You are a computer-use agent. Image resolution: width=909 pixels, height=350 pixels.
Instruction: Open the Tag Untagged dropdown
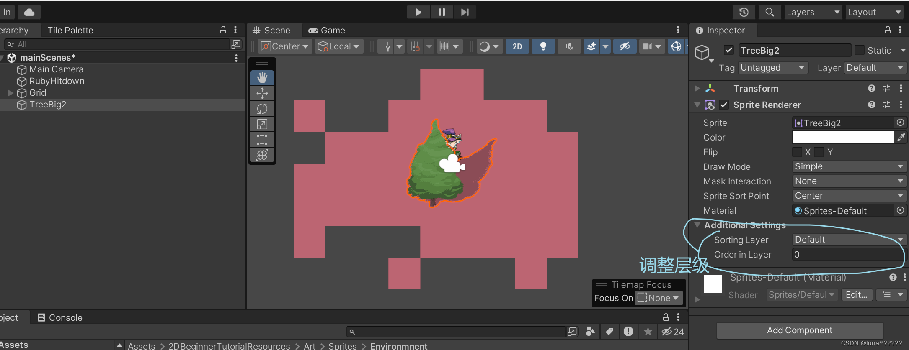click(x=773, y=68)
